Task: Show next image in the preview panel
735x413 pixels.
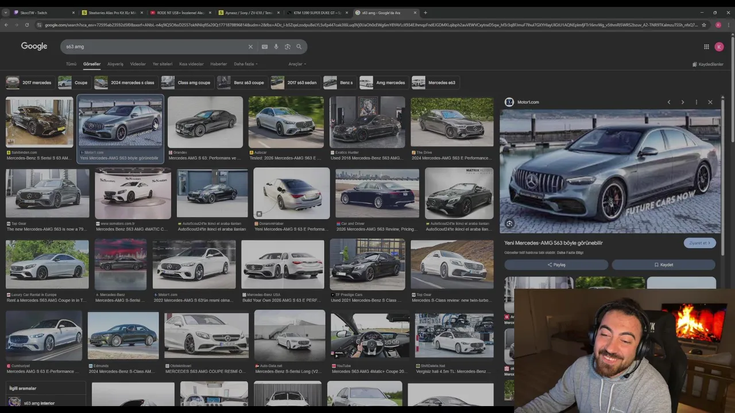Action: [x=682, y=102]
